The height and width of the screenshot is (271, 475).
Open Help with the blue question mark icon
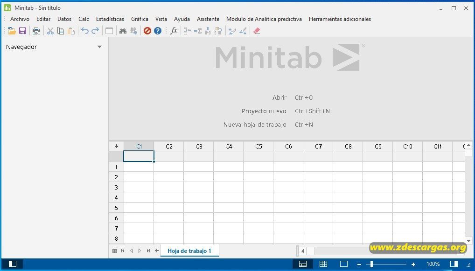click(158, 31)
